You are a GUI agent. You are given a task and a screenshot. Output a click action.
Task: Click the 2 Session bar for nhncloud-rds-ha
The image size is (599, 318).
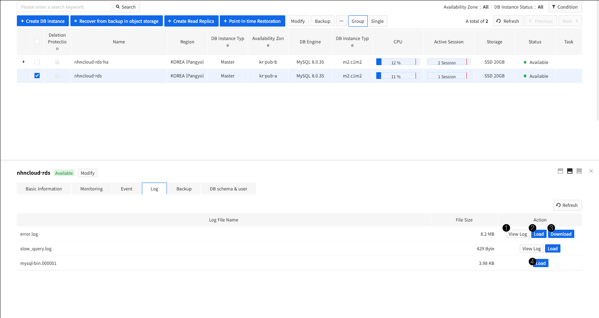(x=449, y=62)
